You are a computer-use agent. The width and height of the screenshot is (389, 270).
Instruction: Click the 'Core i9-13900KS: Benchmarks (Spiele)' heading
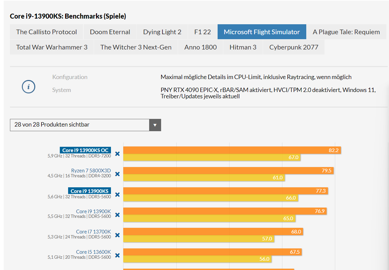pyautogui.click(x=68, y=16)
